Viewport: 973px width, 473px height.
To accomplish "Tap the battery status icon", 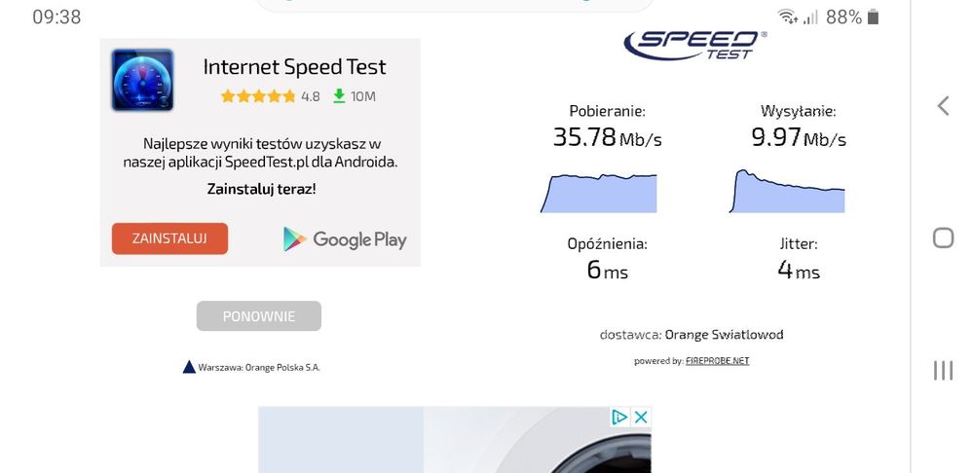I will (x=873, y=17).
